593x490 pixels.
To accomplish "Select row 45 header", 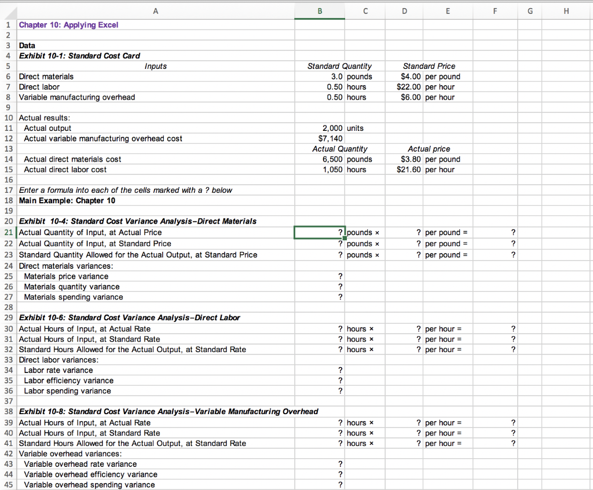I will 8,485.
